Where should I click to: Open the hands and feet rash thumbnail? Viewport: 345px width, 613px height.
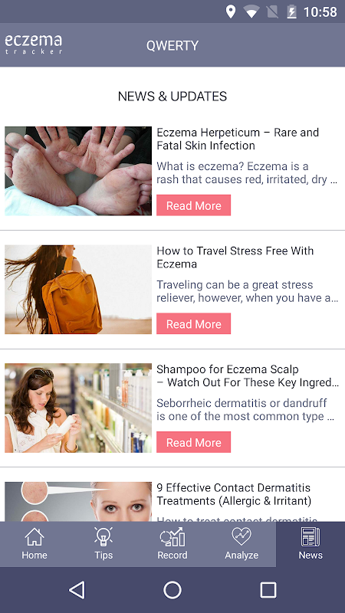pos(78,171)
